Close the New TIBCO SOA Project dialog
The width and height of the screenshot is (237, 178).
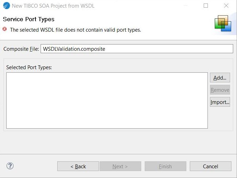[x=226, y=6]
